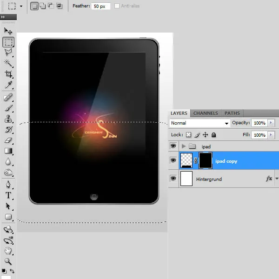Toggle Lock transparent pixels
This screenshot has width=279, height=279.
(189, 135)
